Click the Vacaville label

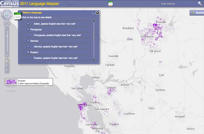[113, 56]
